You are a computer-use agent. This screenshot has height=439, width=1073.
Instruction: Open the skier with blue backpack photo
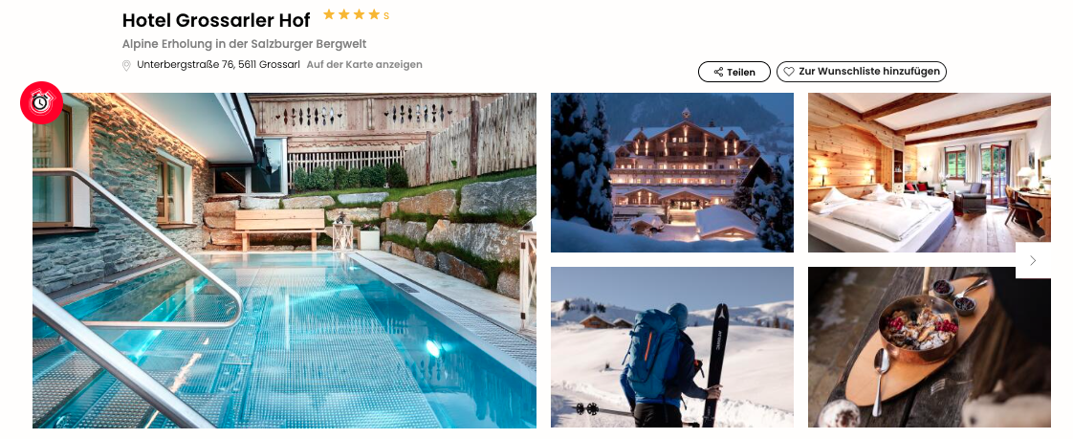tap(672, 347)
